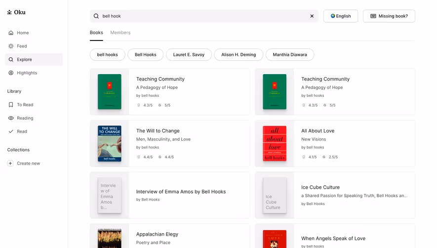437x248 pixels.
Task: Open the Feed section
Action: tap(34, 46)
